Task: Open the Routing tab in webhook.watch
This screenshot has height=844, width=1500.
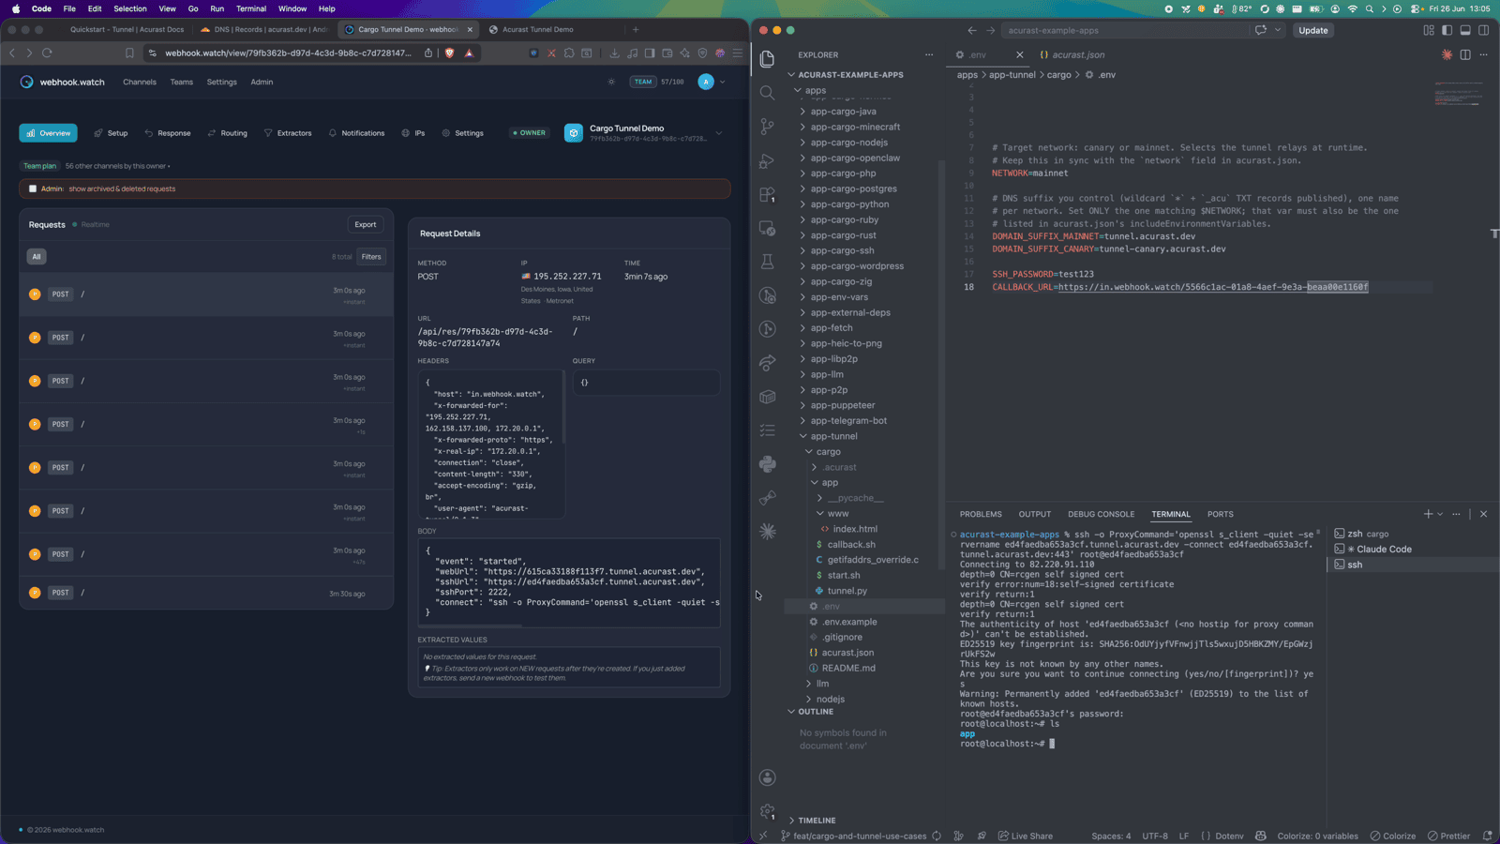Action: (228, 133)
